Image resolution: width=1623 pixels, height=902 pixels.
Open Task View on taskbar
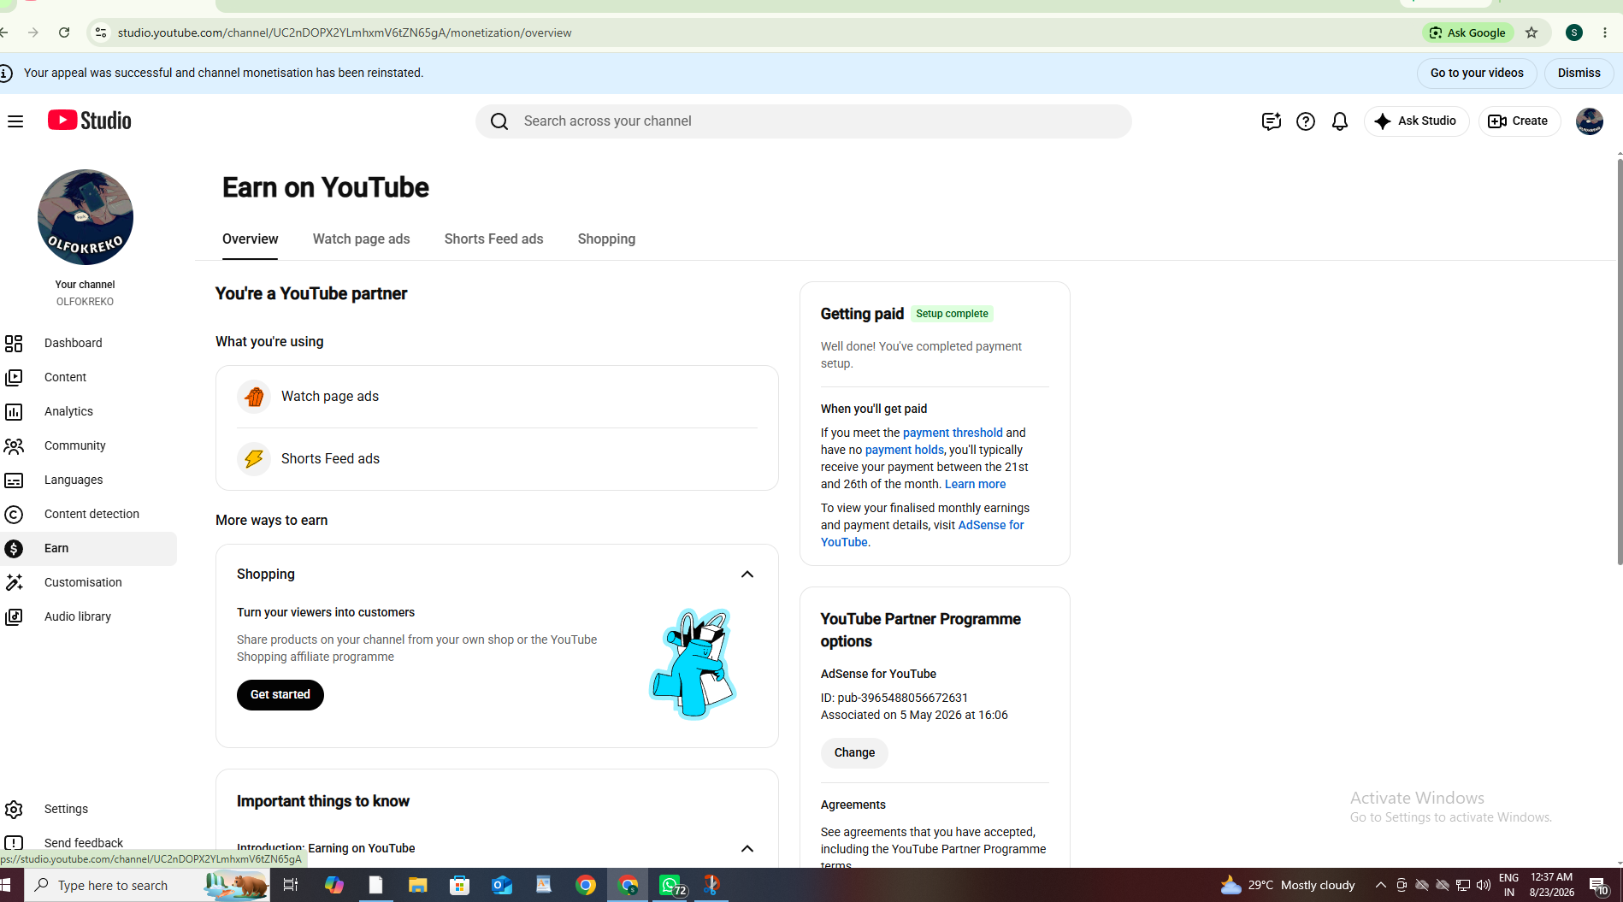(291, 886)
